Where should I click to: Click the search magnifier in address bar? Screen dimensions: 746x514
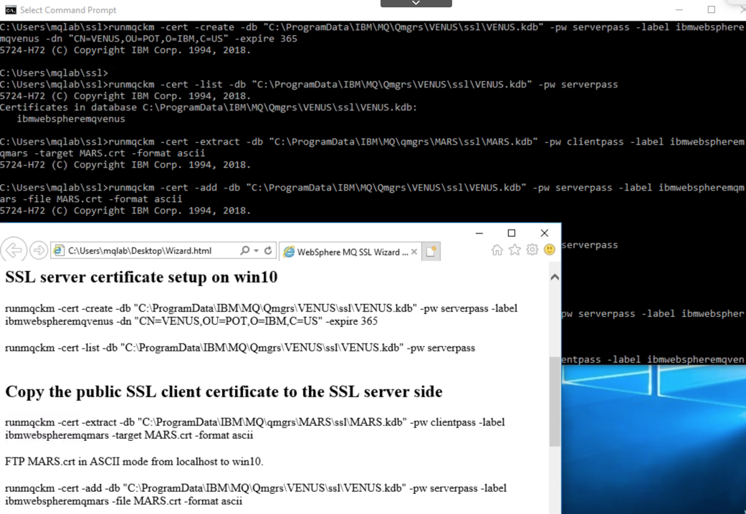[x=244, y=250]
